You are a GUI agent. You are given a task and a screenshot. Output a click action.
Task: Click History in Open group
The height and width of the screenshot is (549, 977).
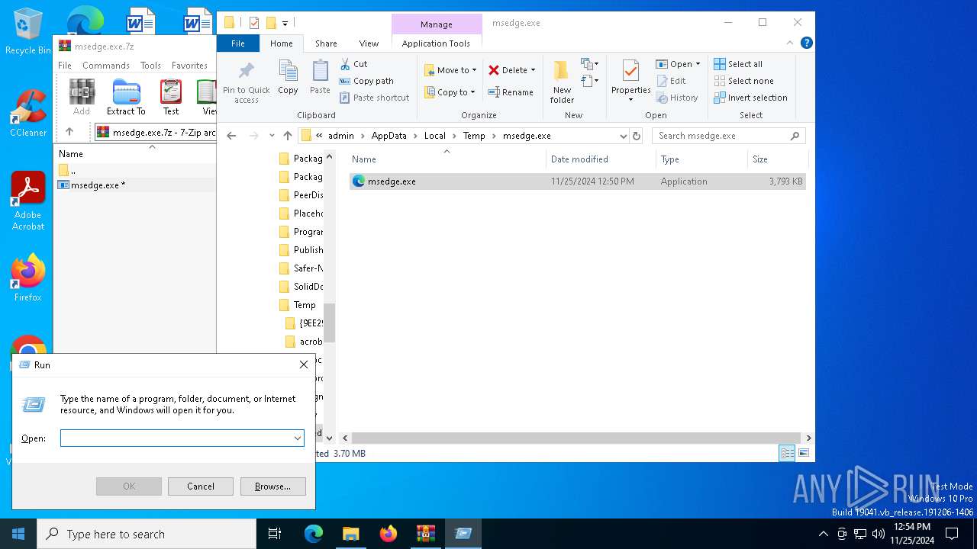click(677, 98)
